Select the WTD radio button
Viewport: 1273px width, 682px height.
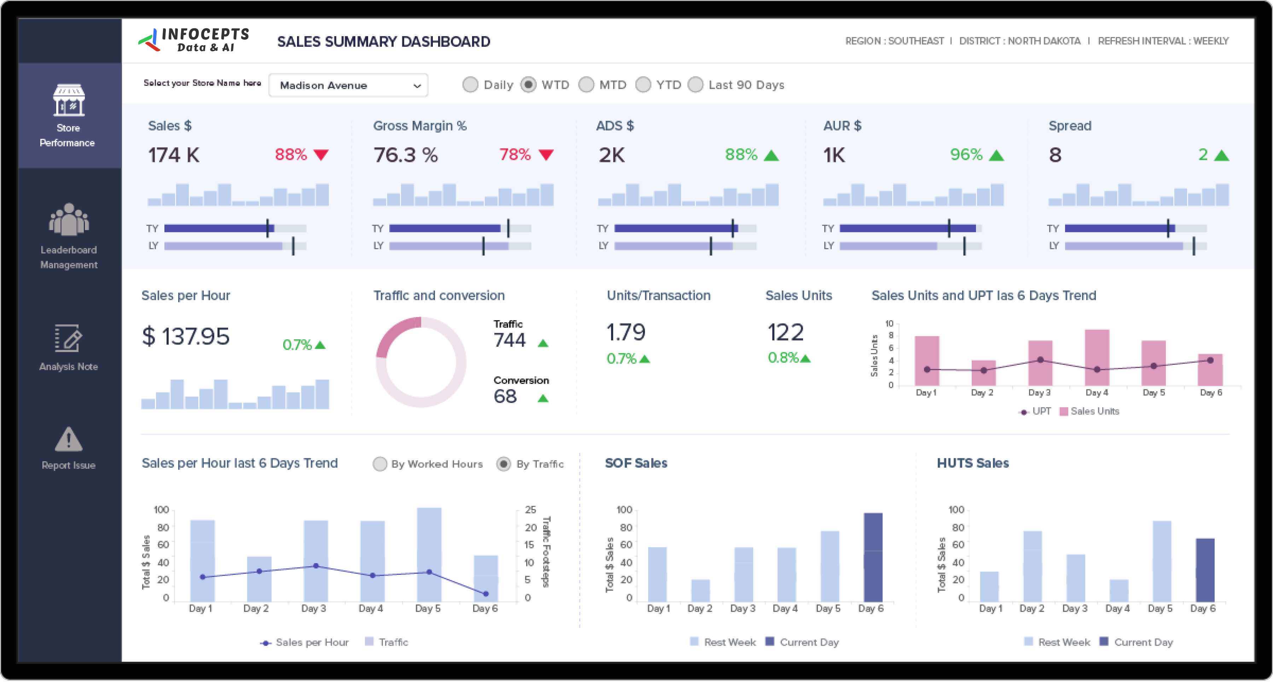[528, 84]
